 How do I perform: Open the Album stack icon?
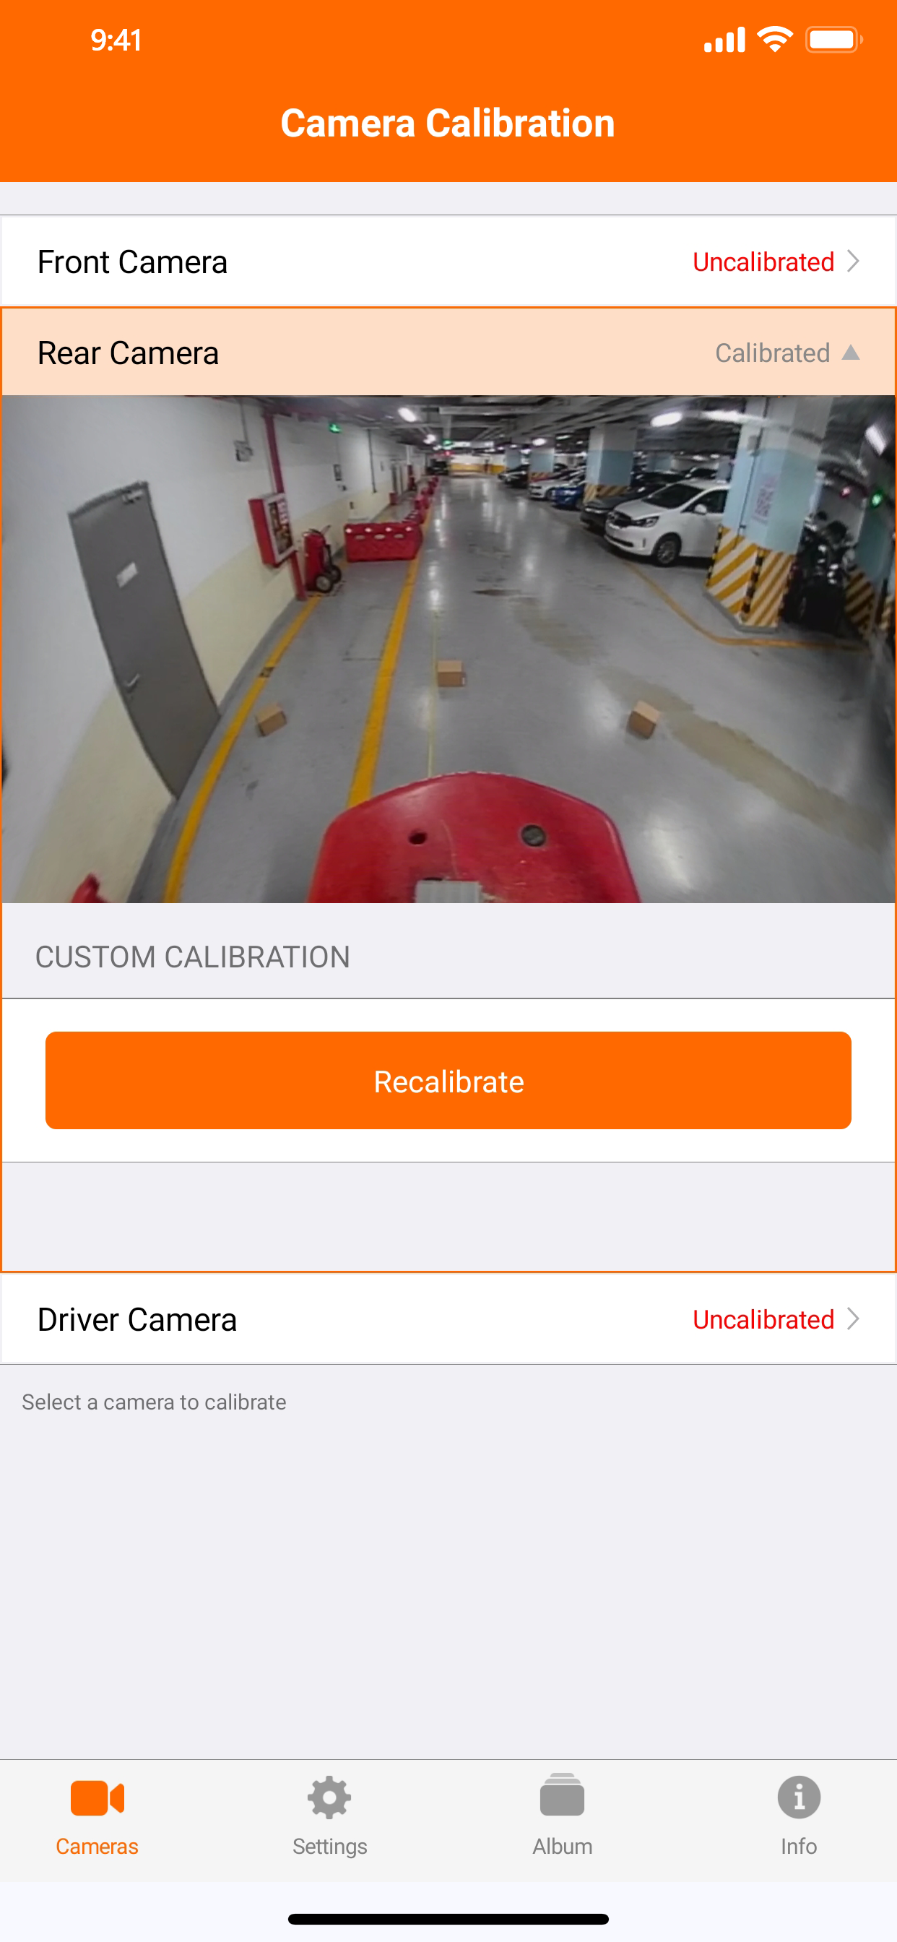[x=563, y=1795]
